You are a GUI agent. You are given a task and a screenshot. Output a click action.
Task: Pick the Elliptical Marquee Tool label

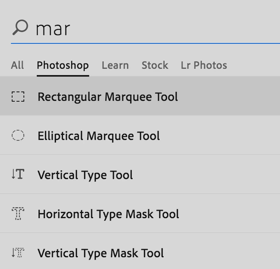point(99,136)
